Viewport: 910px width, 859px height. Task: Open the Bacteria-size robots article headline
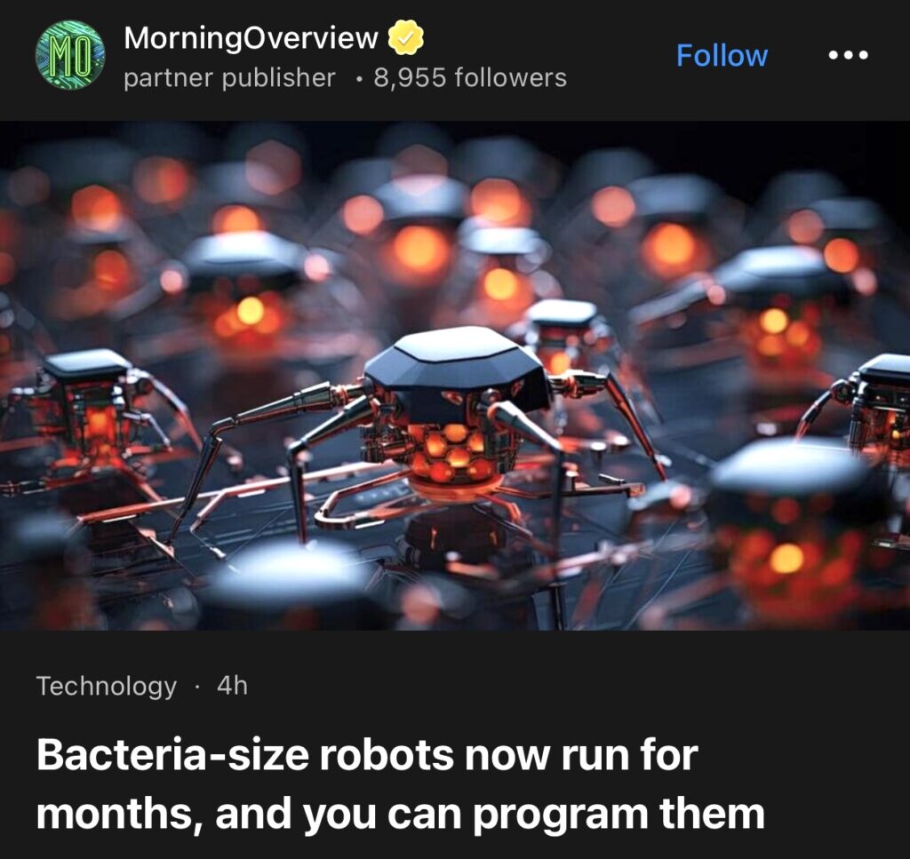click(x=401, y=783)
